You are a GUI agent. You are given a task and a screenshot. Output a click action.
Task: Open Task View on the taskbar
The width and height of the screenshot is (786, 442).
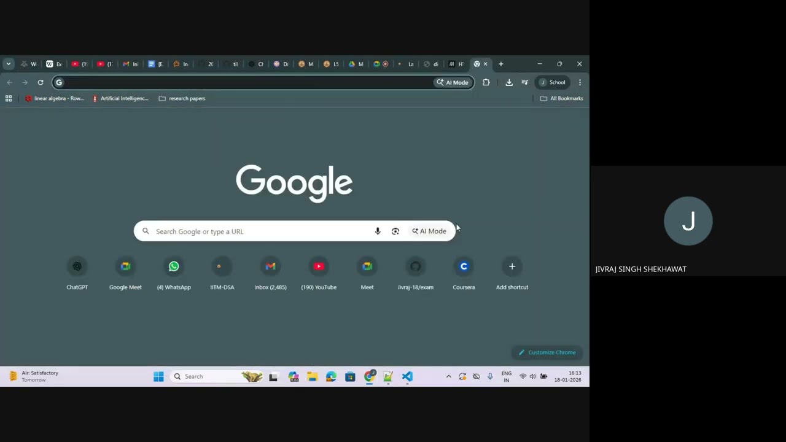click(273, 376)
